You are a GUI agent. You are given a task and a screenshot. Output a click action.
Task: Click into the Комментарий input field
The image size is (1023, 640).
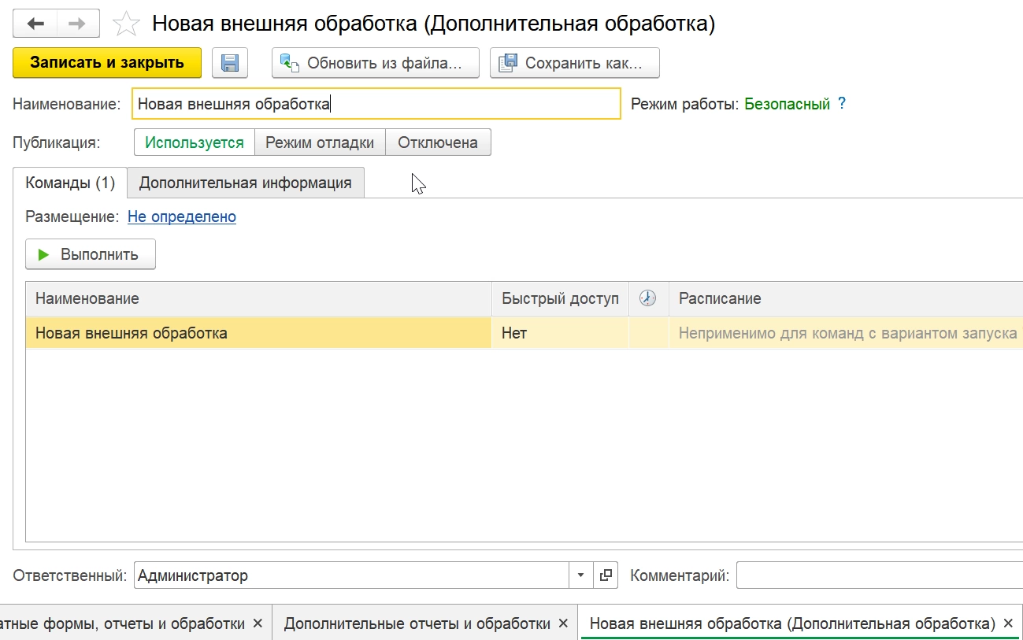click(878, 575)
